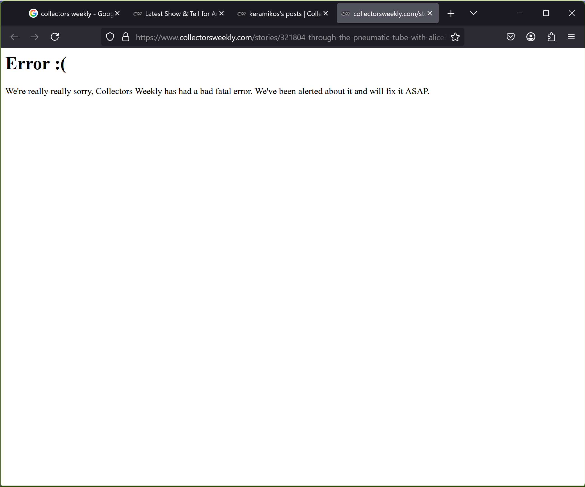
Task: Minimize the Firefox window
Action: click(x=520, y=13)
